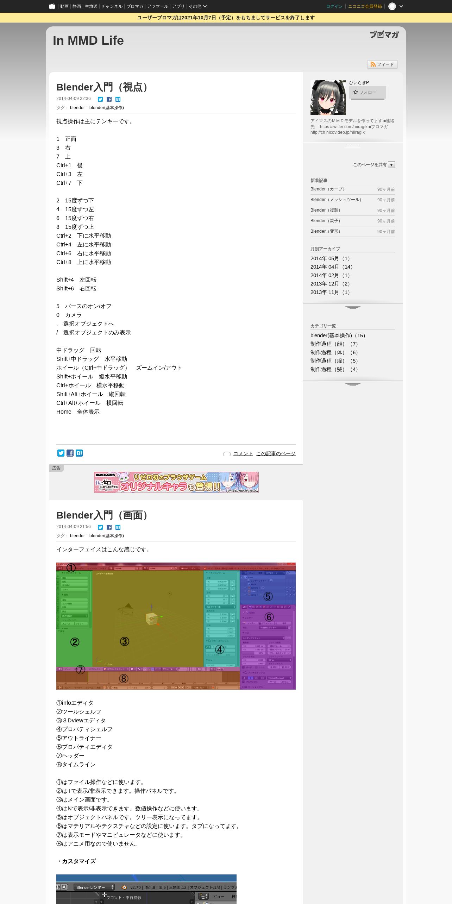
Task: Open アプリ in top navigation
Action: 178,6
